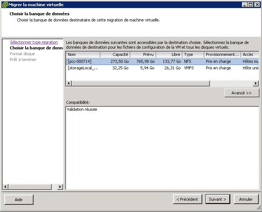Click the vSphere icon in title bar

(5, 5)
